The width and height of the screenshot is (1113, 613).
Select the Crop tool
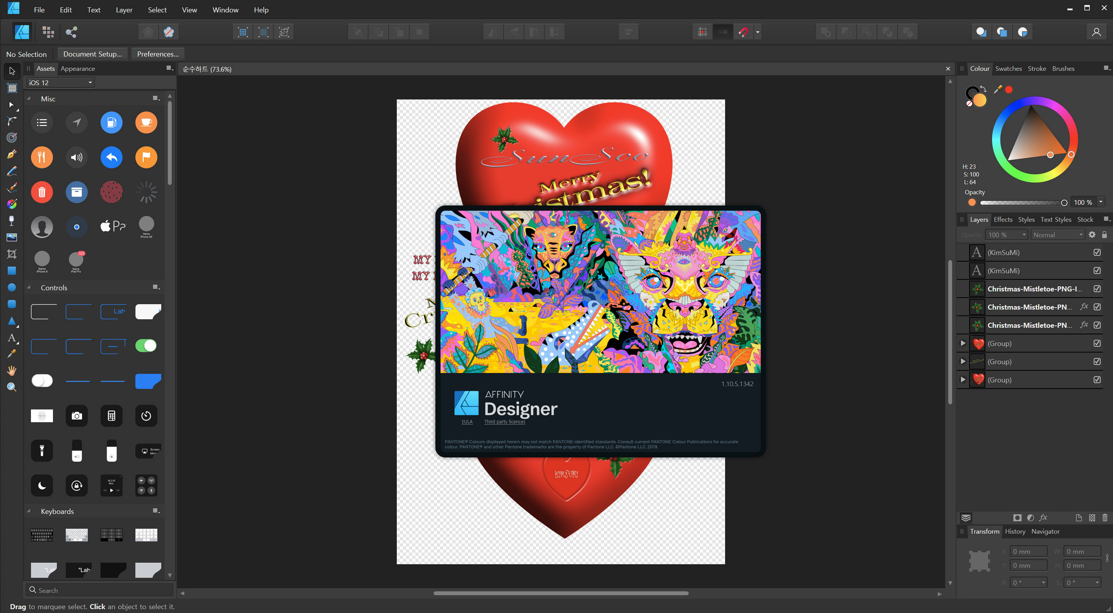coord(12,254)
